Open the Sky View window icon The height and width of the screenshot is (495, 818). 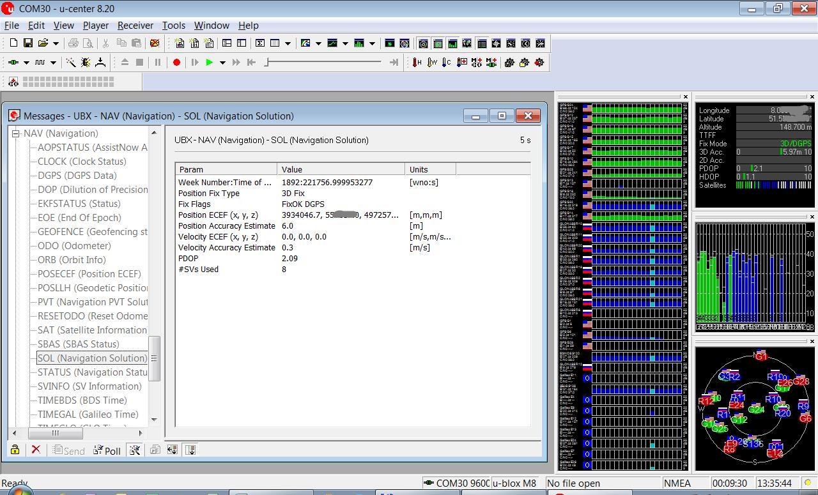tap(423, 43)
